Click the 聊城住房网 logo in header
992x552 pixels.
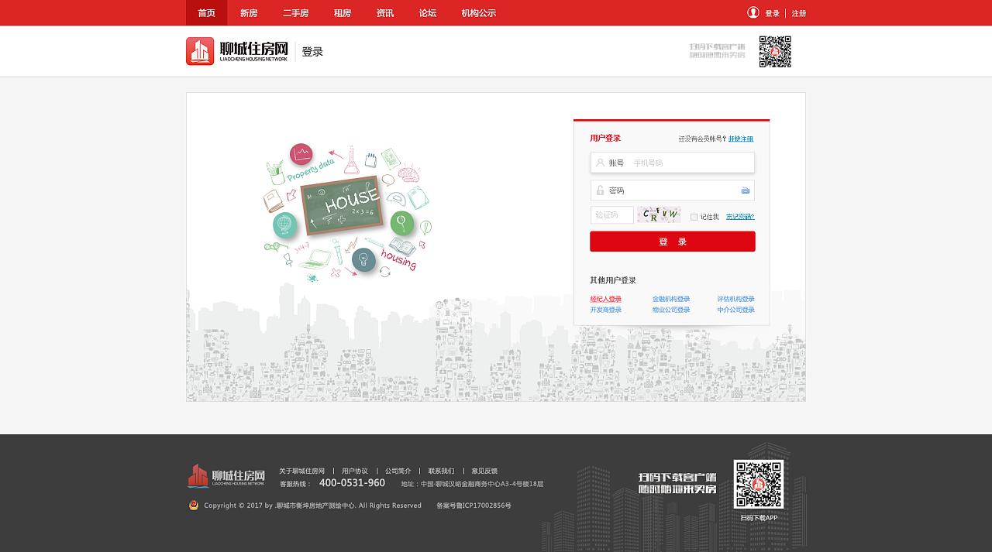237,52
